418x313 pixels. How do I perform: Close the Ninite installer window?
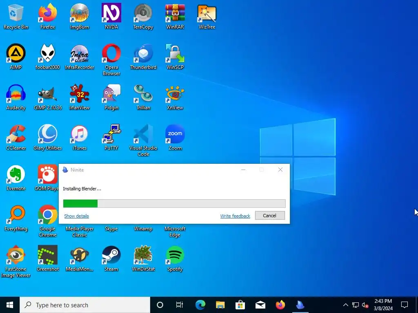280,170
